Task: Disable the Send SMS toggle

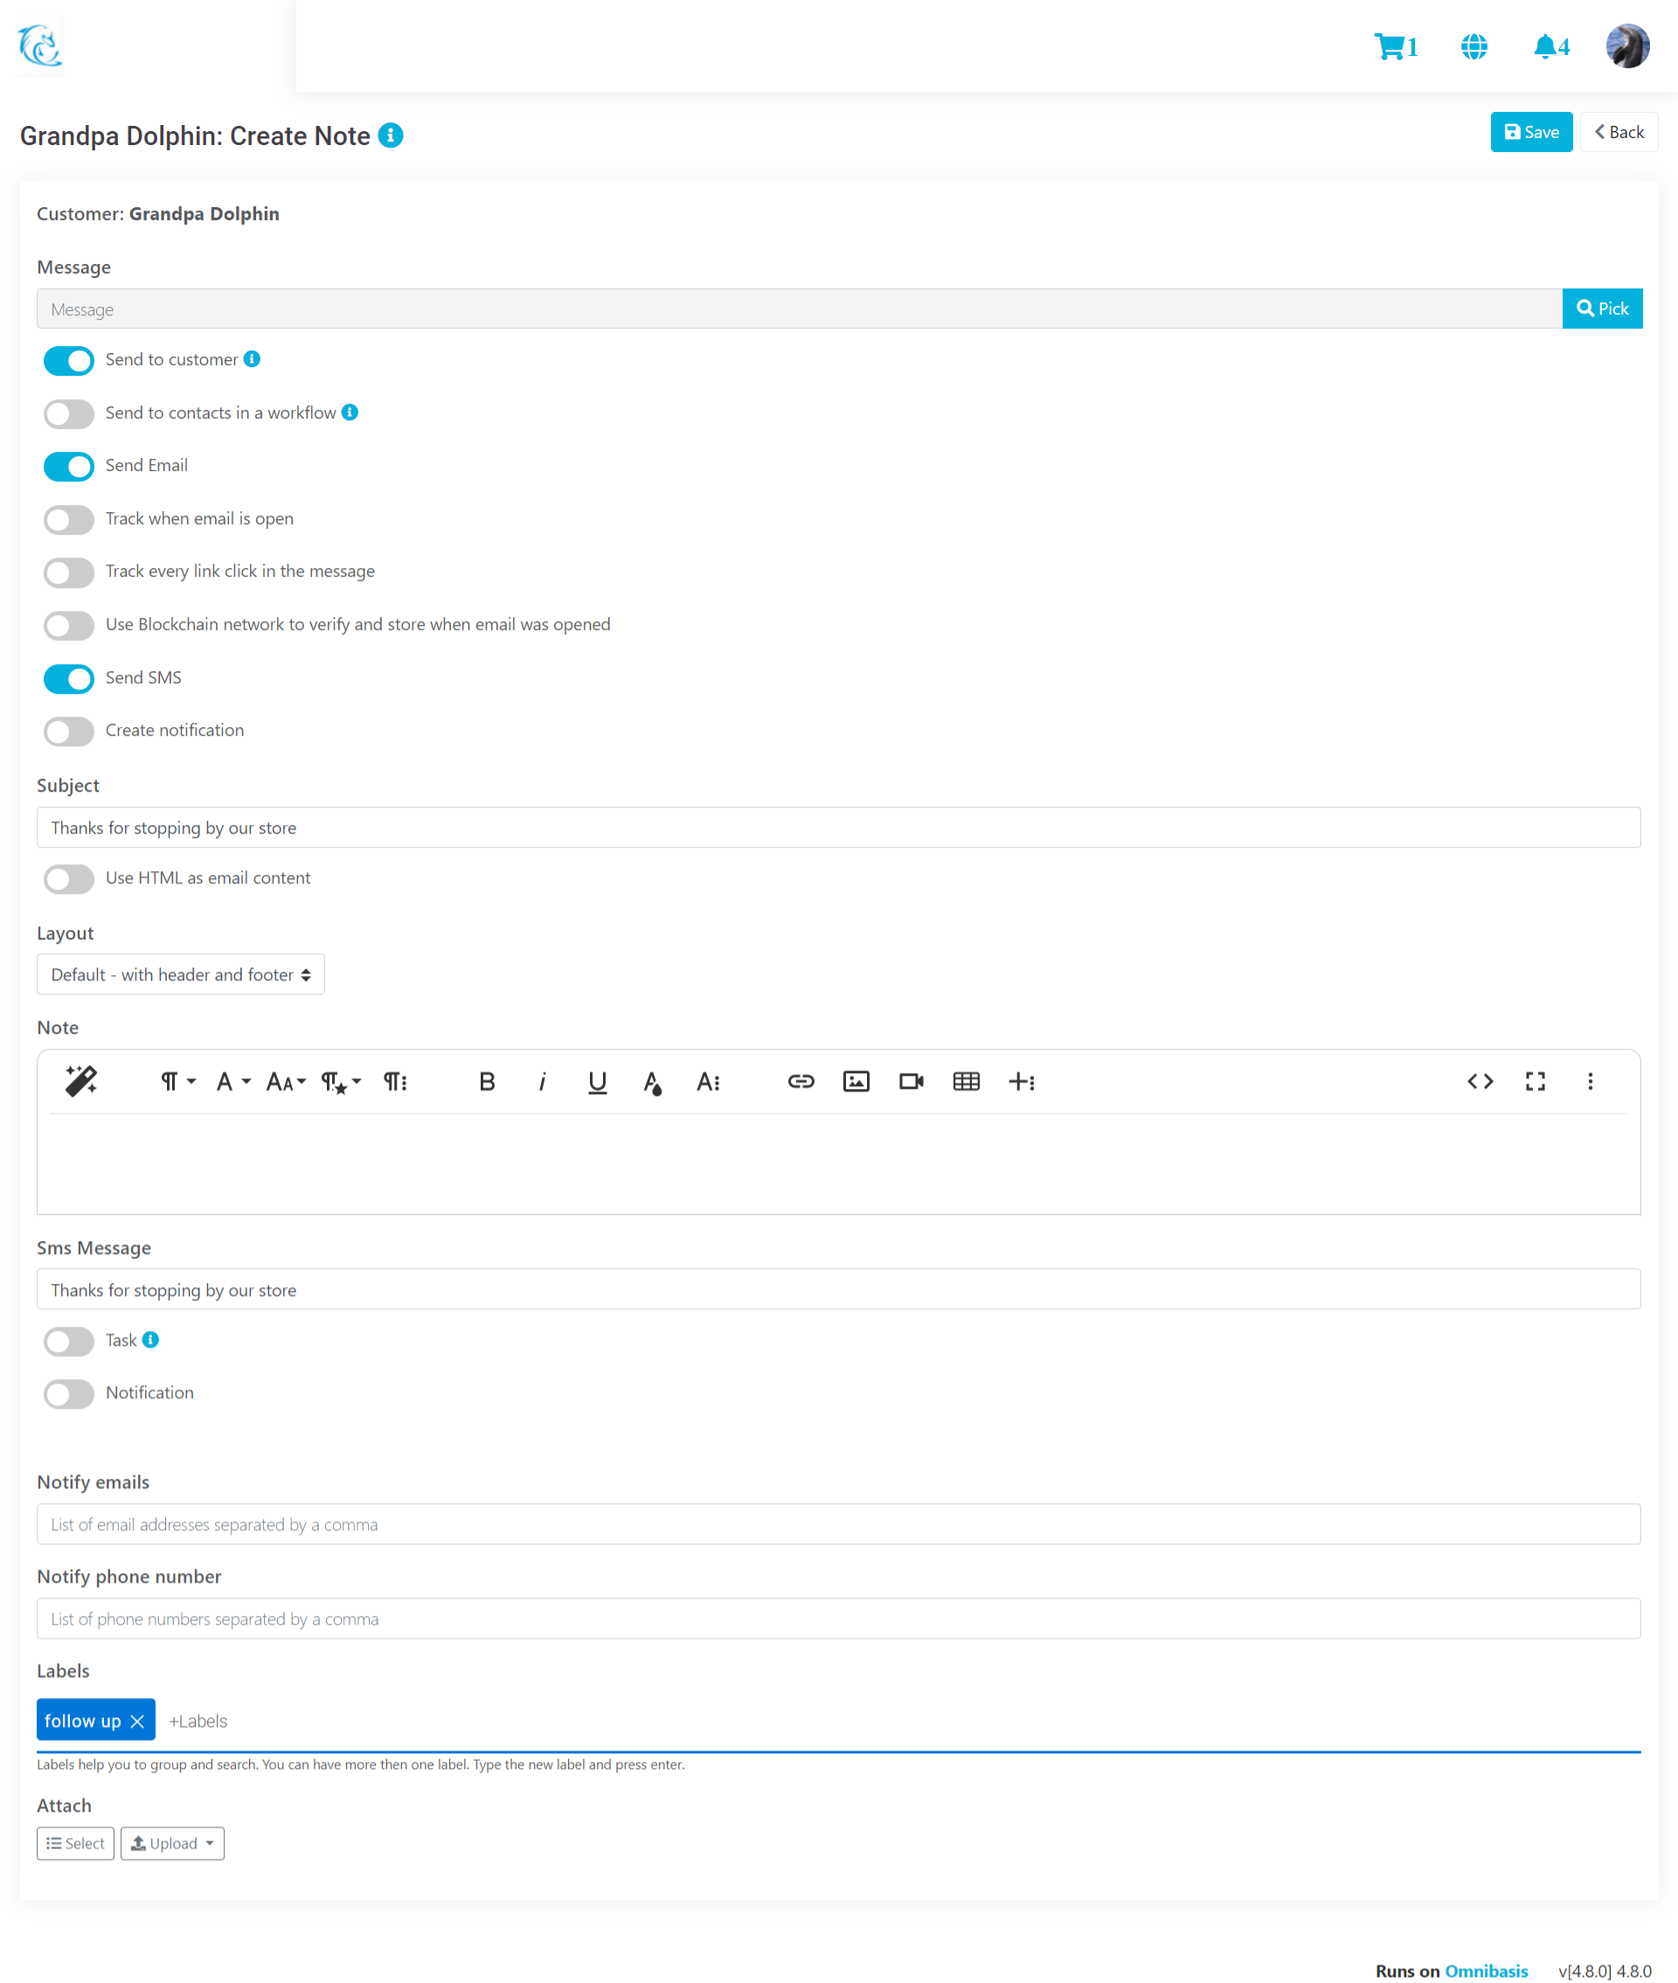Action: click(x=68, y=678)
